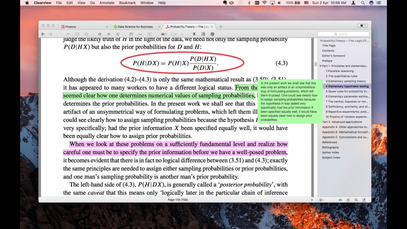
Task: Add a link annotation
Action: [140, 34]
